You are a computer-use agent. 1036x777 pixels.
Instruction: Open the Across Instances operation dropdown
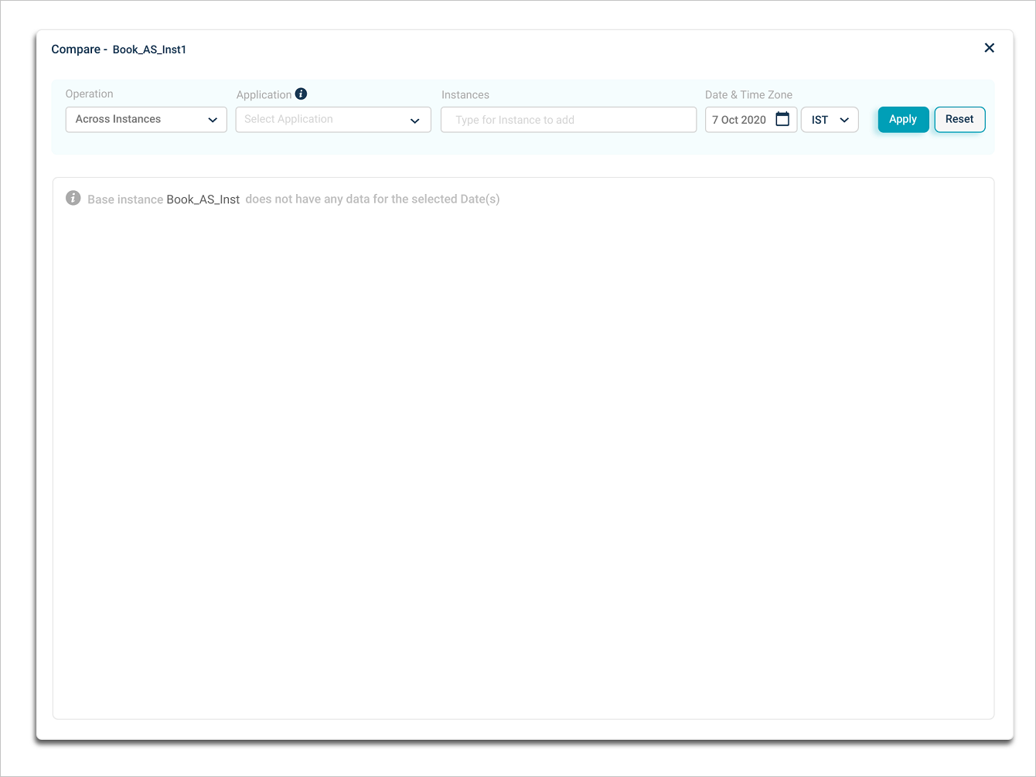[x=145, y=120]
